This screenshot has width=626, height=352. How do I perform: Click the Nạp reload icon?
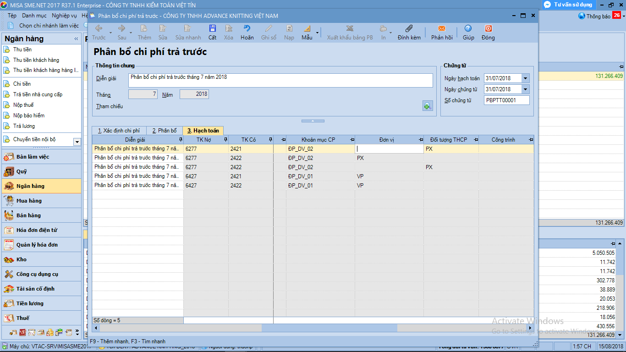289,28
